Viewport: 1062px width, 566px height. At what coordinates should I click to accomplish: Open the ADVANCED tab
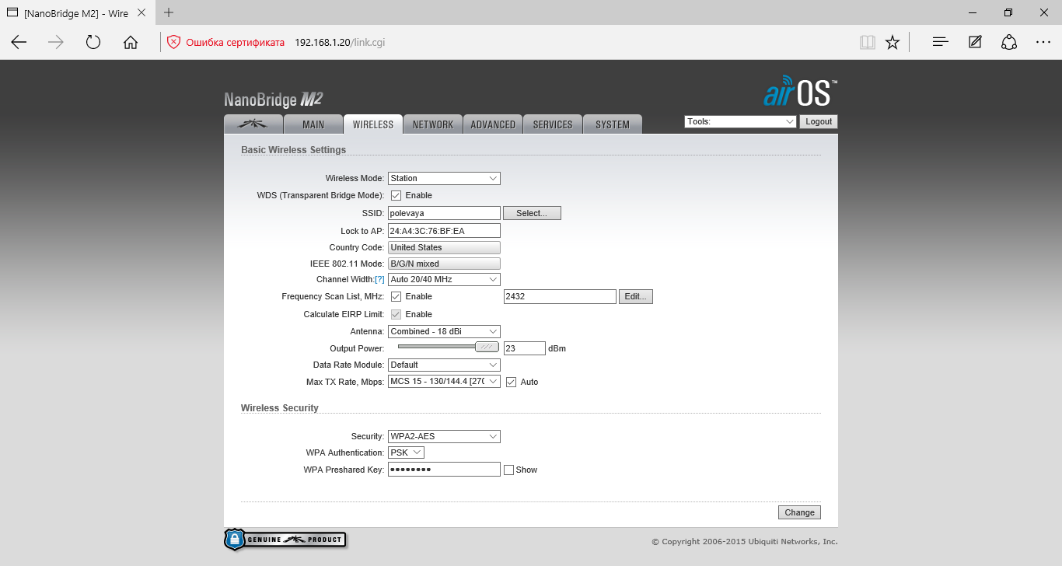(493, 124)
